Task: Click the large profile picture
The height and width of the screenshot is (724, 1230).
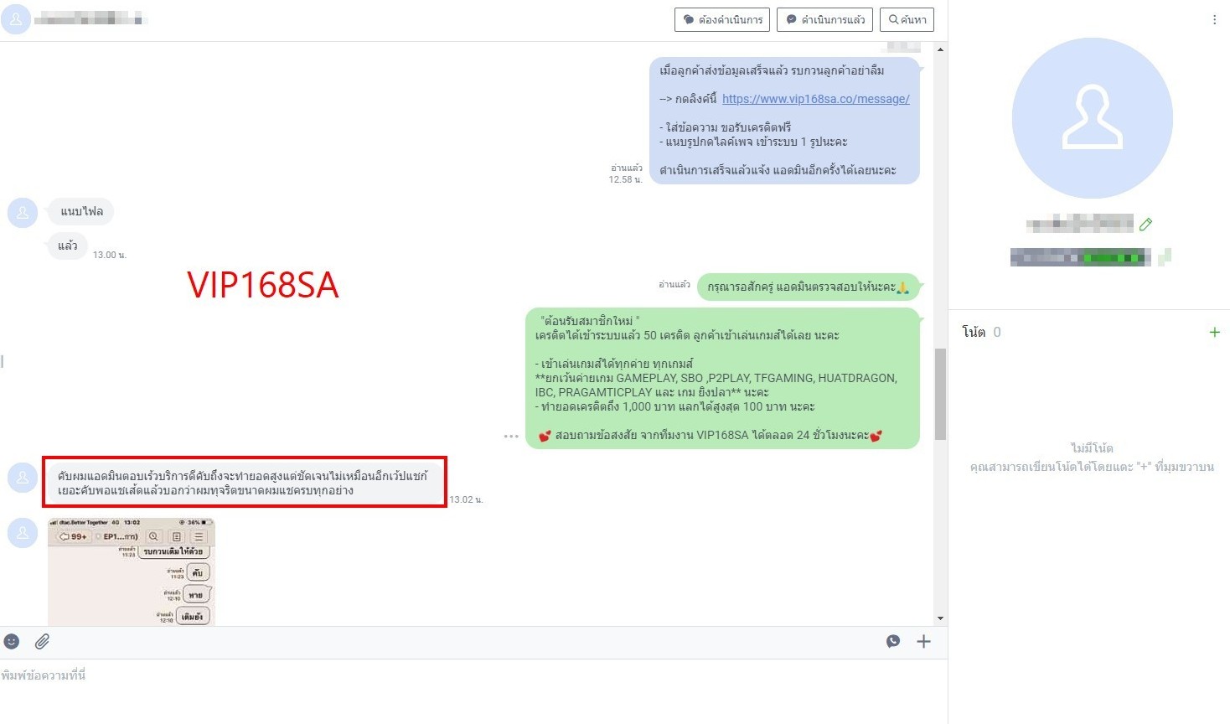Action: (x=1092, y=118)
